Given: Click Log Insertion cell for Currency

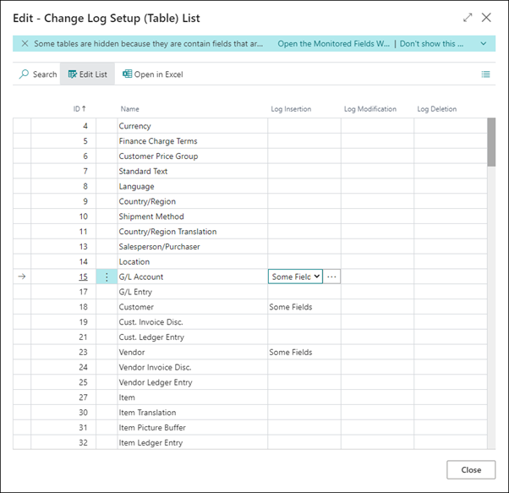Looking at the screenshot, I should (x=304, y=126).
